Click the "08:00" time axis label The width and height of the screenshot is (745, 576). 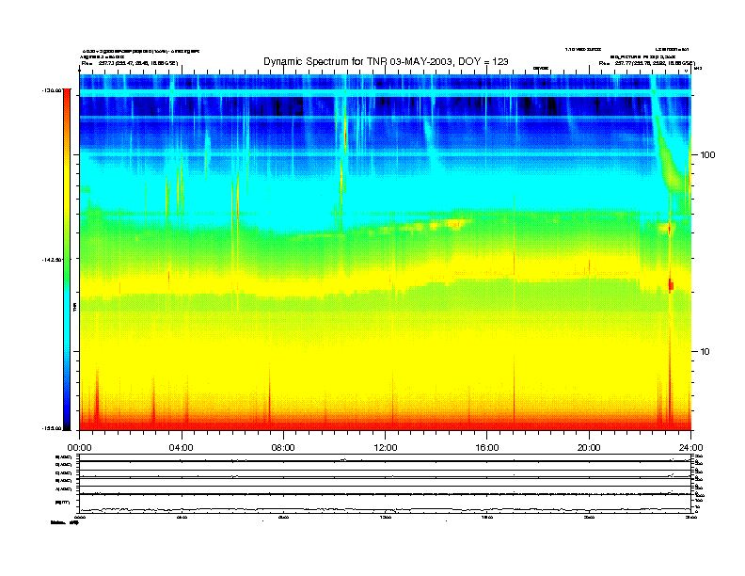coord(283,448)
